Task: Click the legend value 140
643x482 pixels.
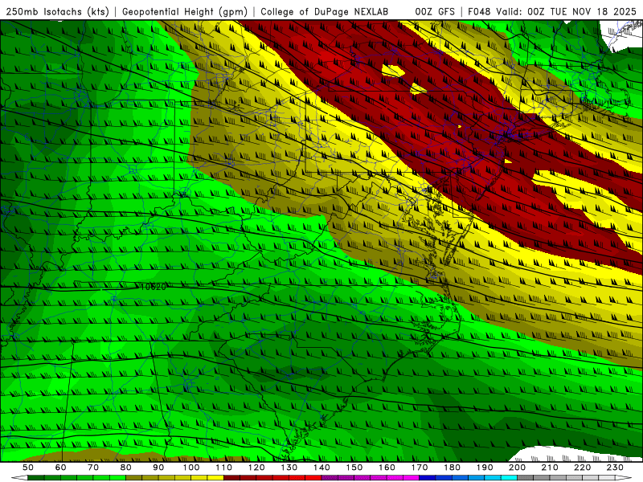Action: pyautogui.click(x=321, y=468)
